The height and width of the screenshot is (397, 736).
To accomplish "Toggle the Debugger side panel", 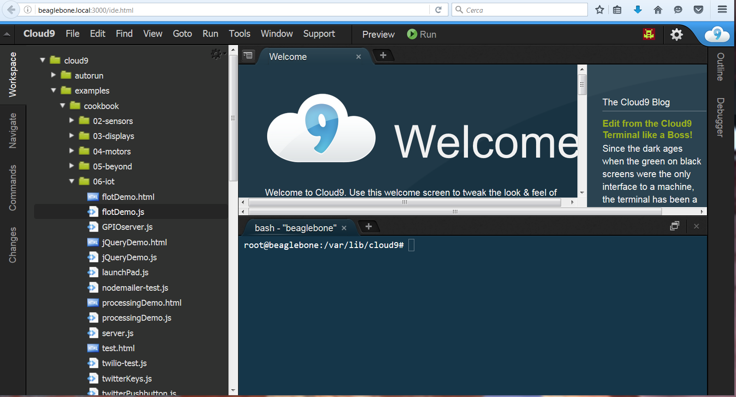I will tap(720, 117).
